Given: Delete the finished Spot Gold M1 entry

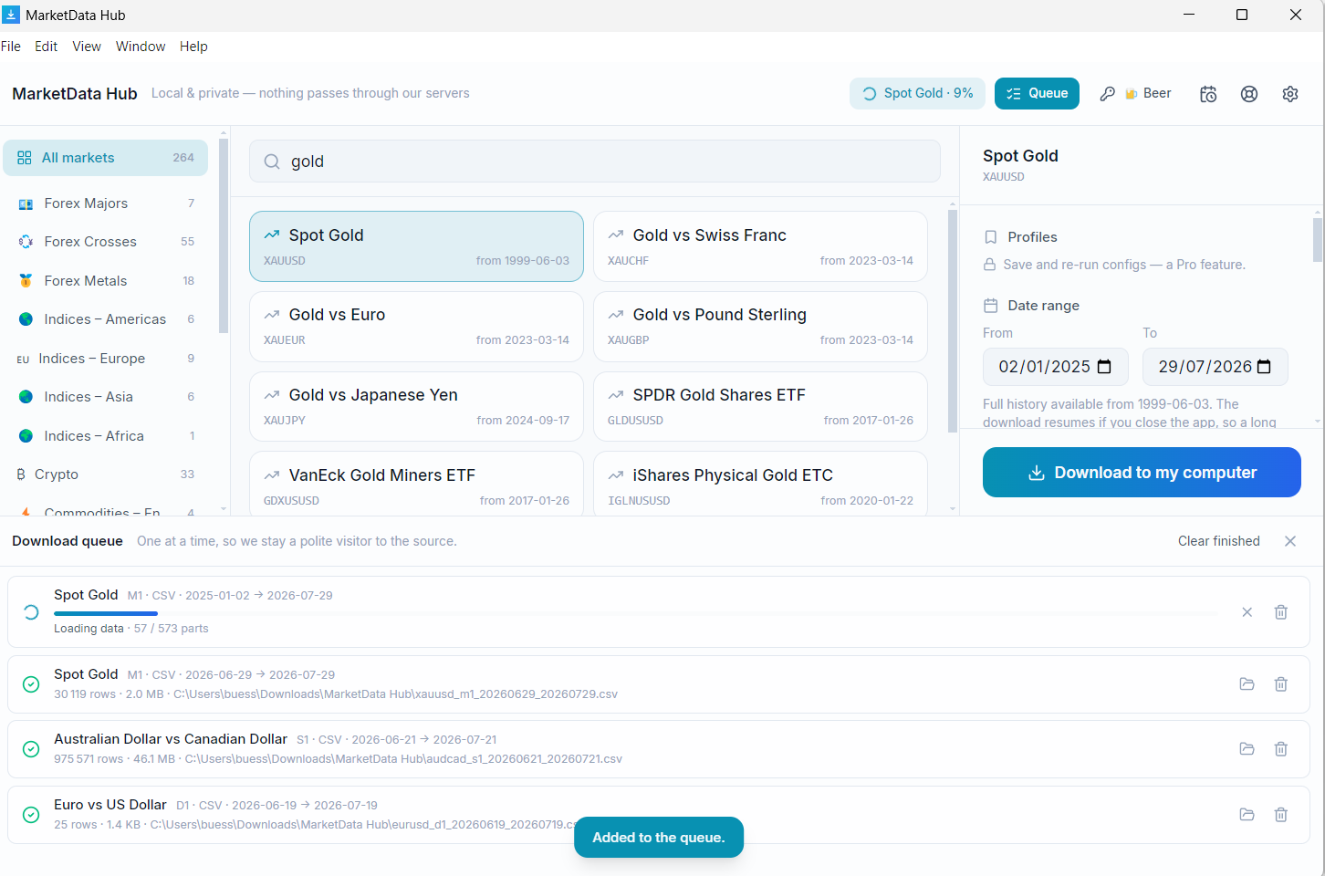Looking at the screenshot, I should 1281,684.
